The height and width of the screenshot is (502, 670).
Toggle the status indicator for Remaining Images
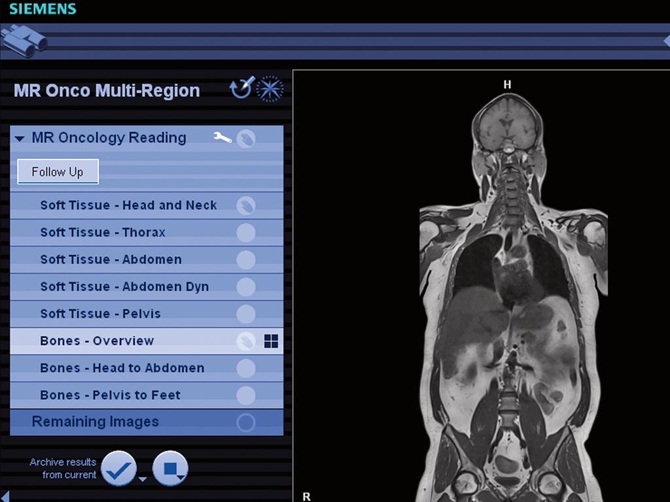tap(246, 422)
